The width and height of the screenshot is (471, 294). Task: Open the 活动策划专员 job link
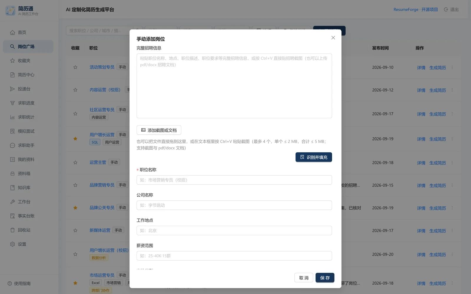(102, 67)
